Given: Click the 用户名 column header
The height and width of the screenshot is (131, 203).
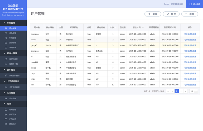Looking at the screenshot, I should [37, 27].
